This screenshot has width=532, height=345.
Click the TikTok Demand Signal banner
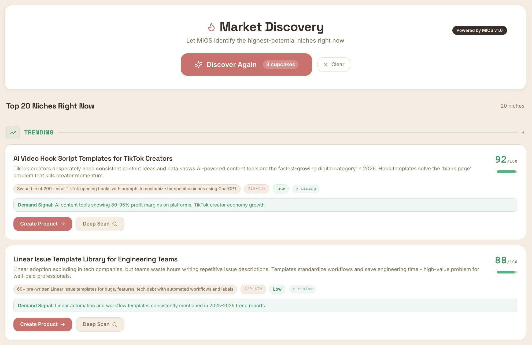click(265, 205)
